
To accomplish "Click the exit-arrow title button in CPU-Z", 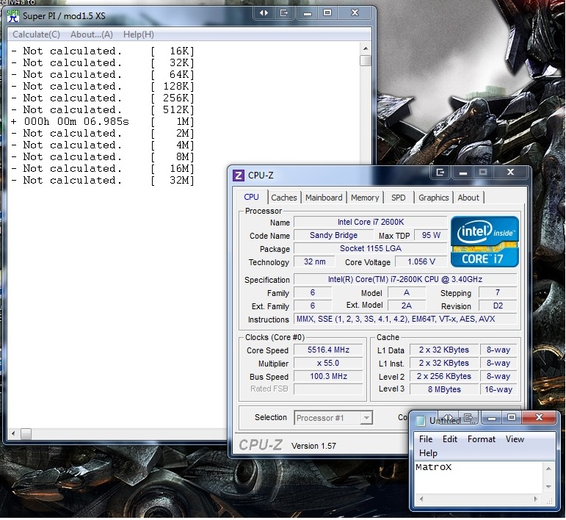I will tap(440, 173).
